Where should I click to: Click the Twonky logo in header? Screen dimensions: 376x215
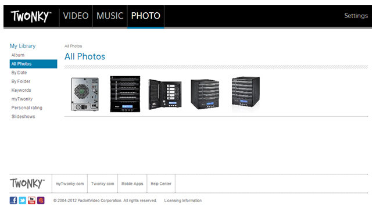(31, 16)
